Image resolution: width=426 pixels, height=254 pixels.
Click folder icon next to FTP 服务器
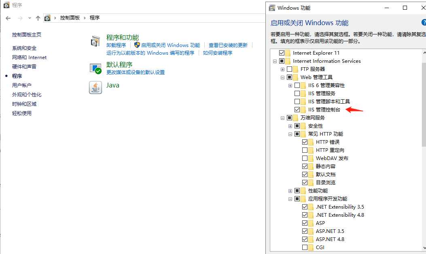point(295,69)
